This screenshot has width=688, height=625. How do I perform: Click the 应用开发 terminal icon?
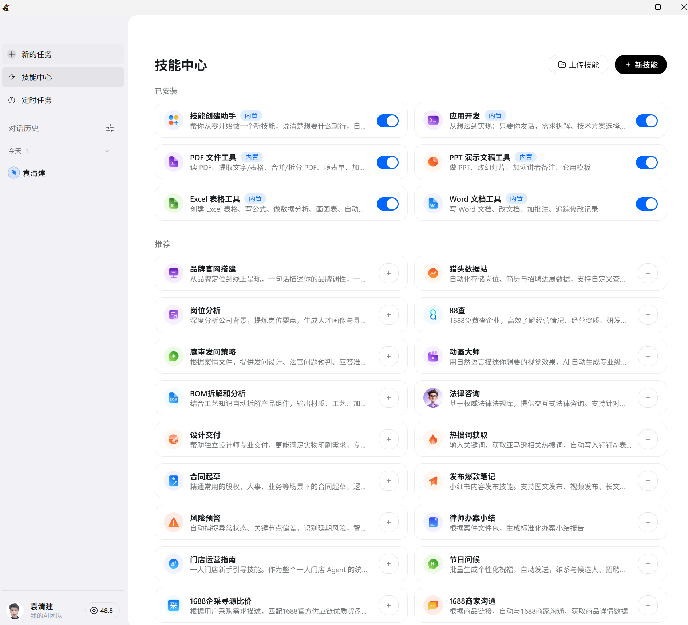pyautogui.click(x=433, y=121)
